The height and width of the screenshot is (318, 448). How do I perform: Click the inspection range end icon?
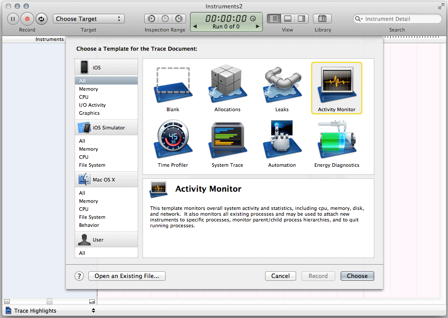point(179,19)
